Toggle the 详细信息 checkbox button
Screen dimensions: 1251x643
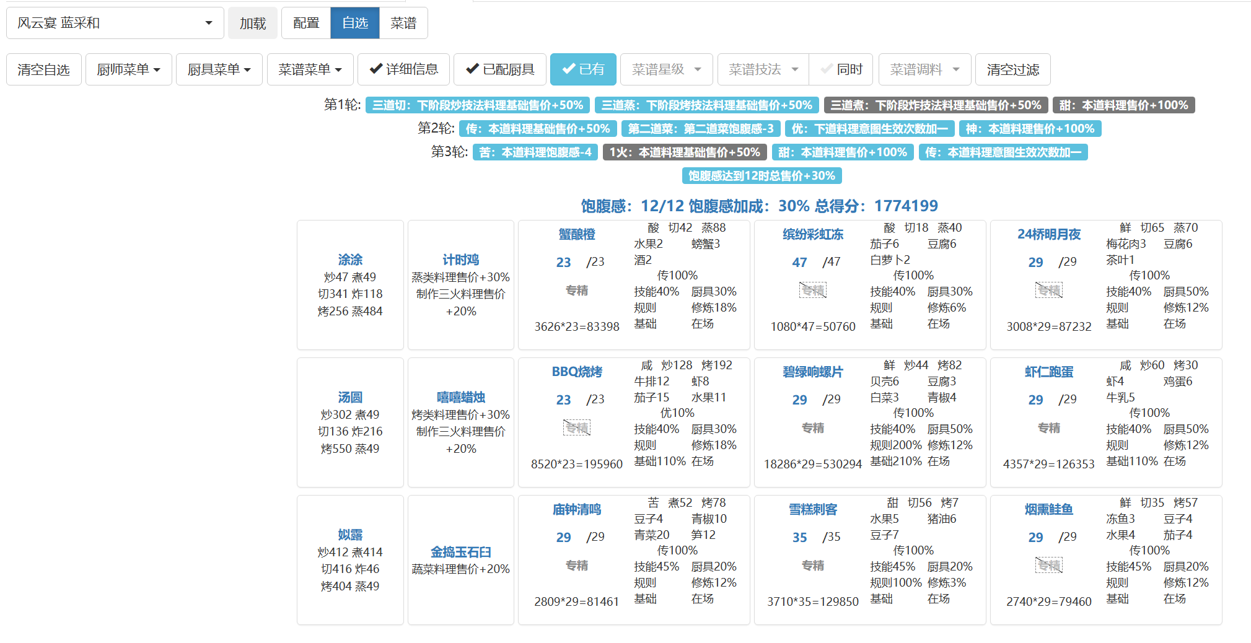tap(403, 69)
